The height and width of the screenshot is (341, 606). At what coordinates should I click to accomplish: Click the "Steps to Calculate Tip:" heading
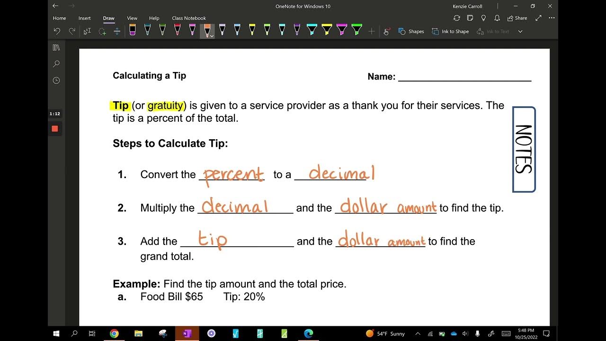[x=170, y=144]
